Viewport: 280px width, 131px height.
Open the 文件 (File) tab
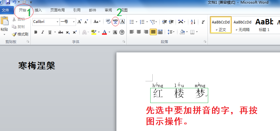point(5,10)
